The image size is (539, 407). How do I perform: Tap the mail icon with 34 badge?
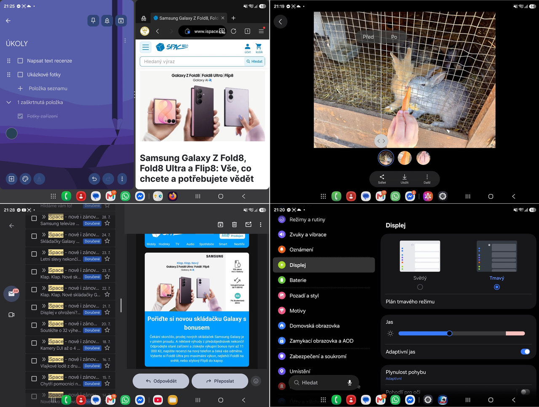click(11, 294)
